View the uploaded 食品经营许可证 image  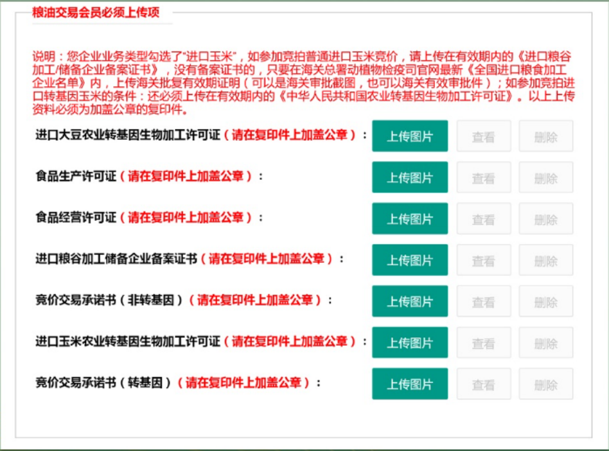483,219
